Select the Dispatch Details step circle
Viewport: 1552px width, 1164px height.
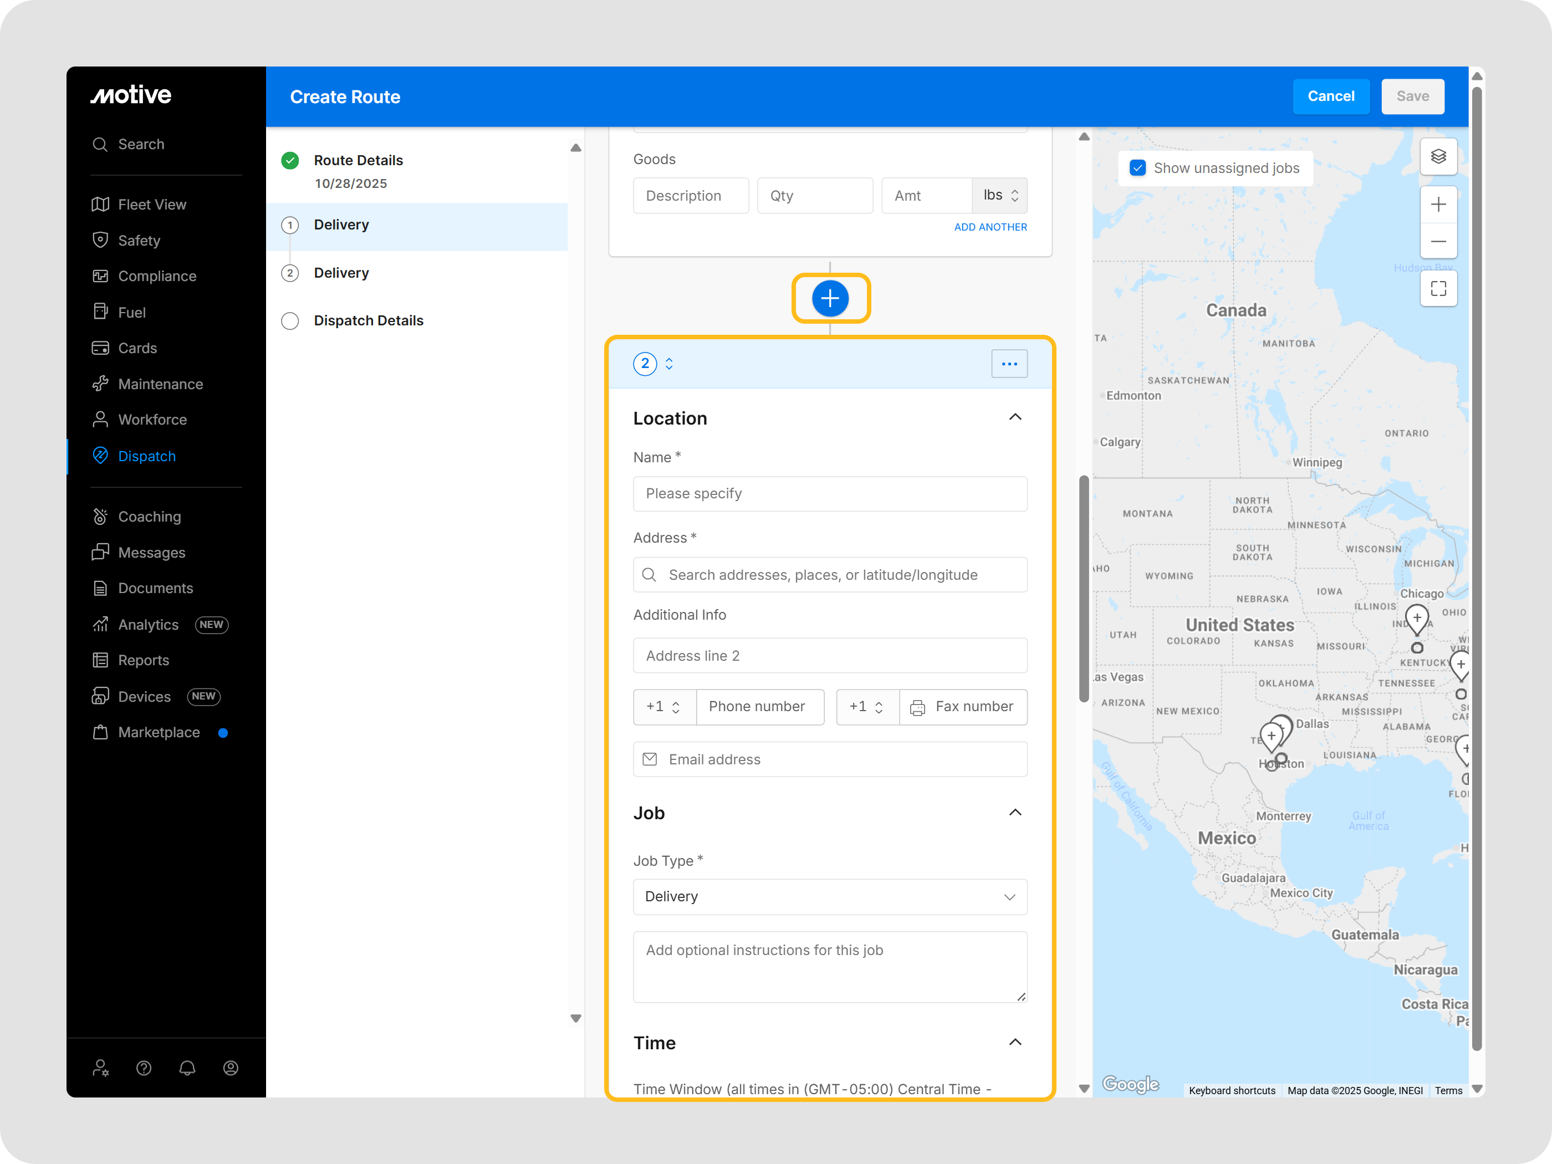(290, 320)
